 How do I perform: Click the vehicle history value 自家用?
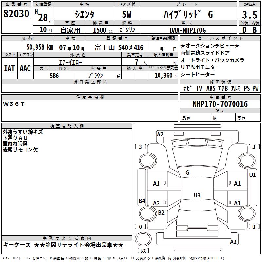(70, 30)
